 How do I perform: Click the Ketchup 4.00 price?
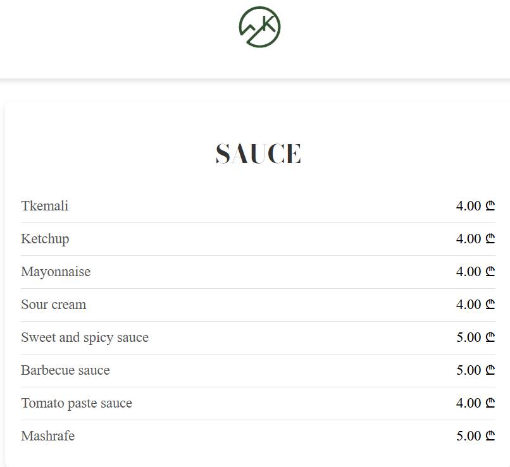pos(476,239)
